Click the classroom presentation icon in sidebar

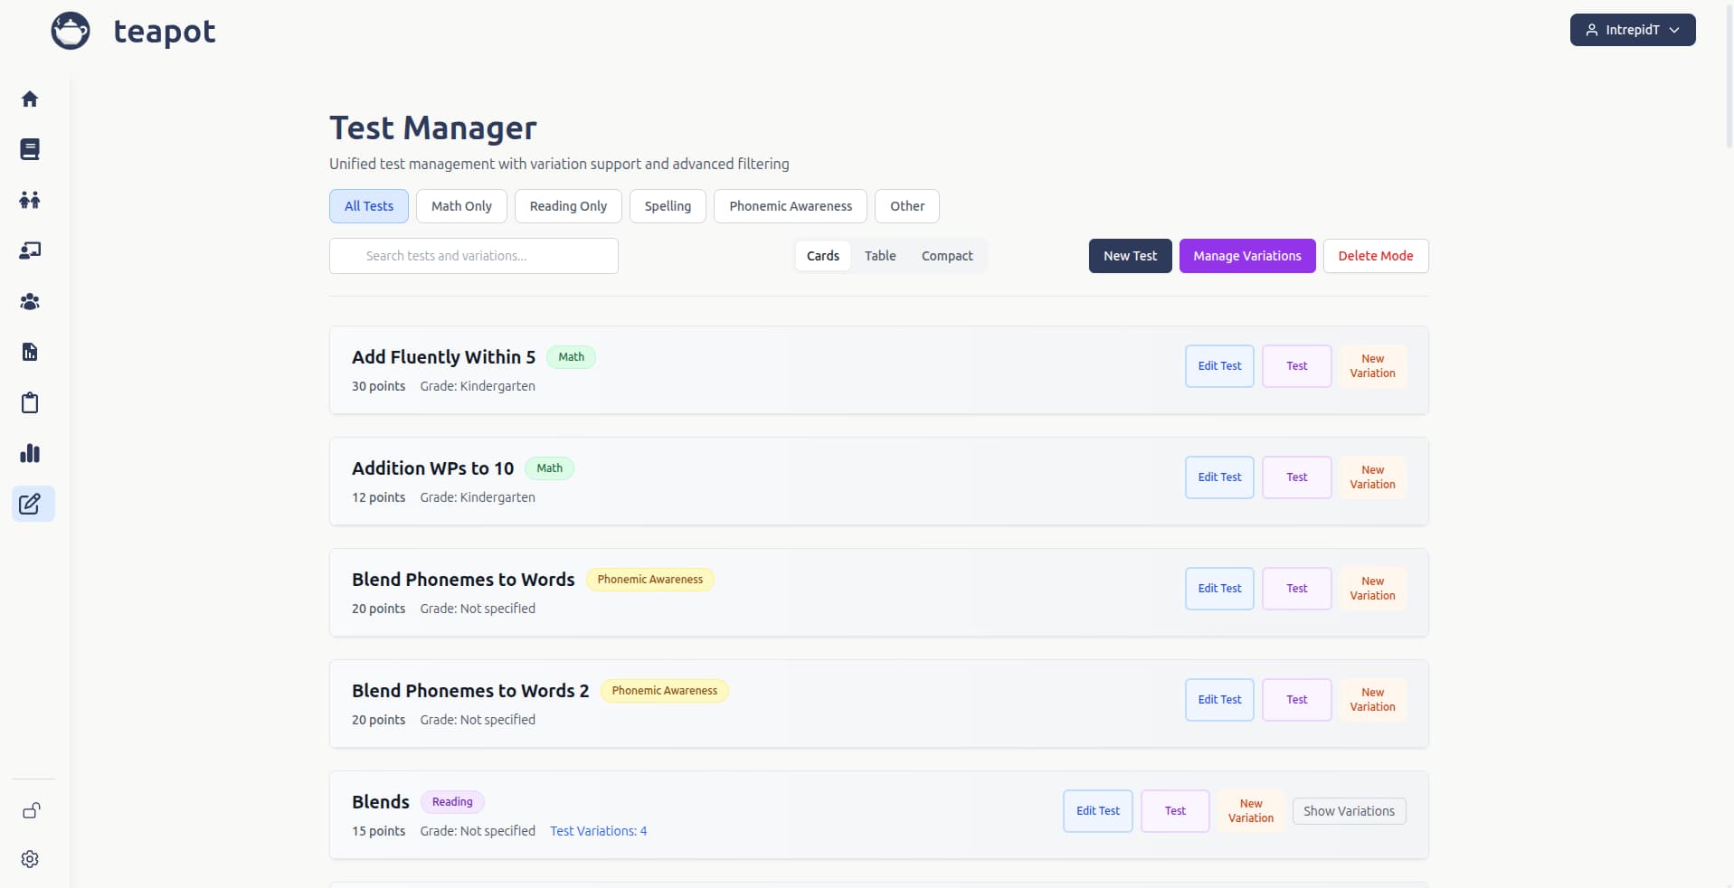[30, 250]
